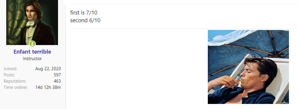This screenshot has height=109, width=299.
Task: Click the time online value 14d 12h 38m
Action: pyautogui.click(x=48, y=87)
